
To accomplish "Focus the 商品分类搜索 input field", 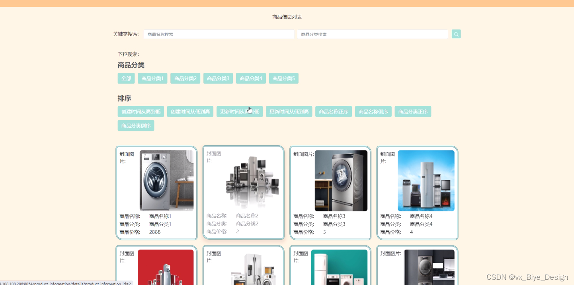I will point(373,34).
